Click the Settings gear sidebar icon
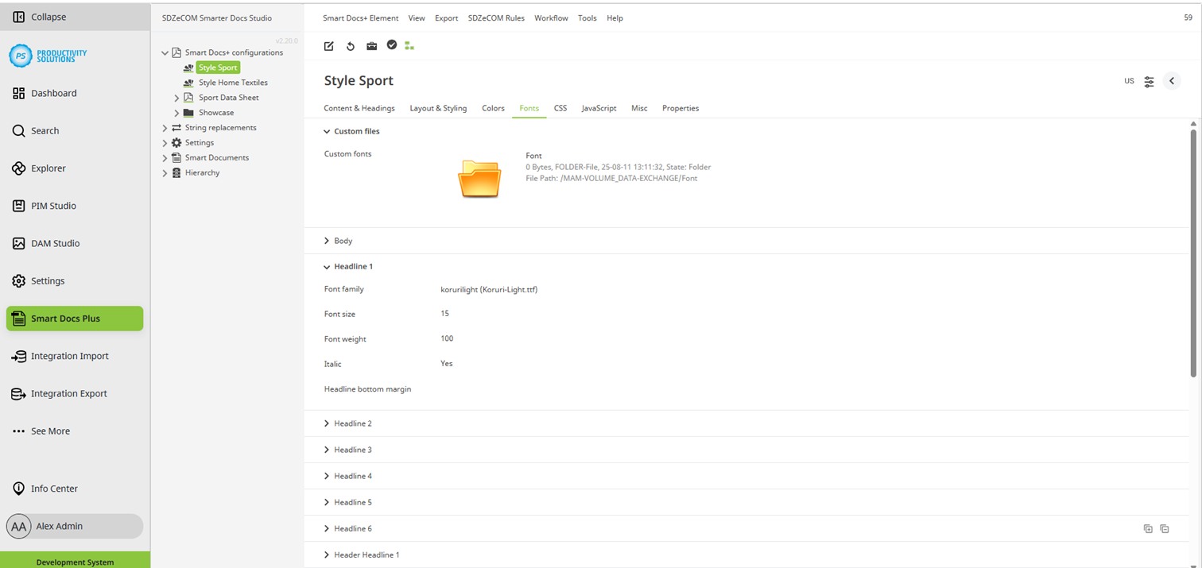The height and width of the screenshot is (568, 1202). click(19, 281)
